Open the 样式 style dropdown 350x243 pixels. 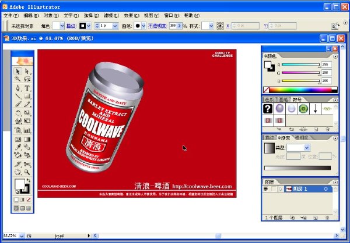point(211,26)
